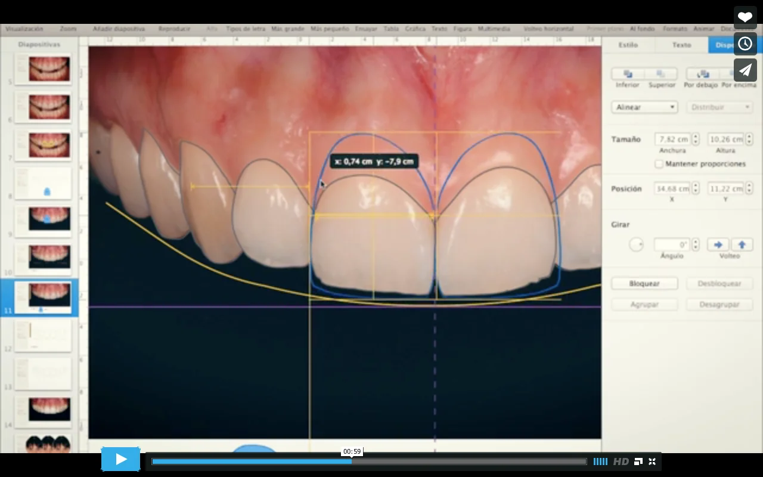Switch to the Texto tab
The width and height of the screenshot is (763, 477).
coord(681,45)
